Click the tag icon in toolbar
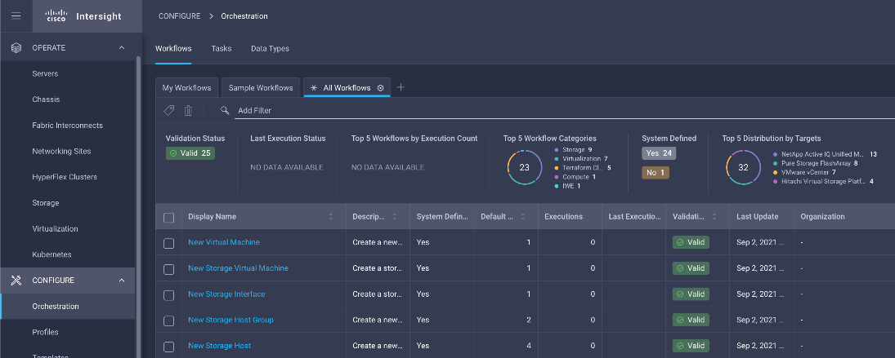 [169, 110]
